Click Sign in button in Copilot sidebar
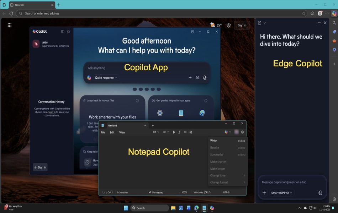 click(x=40, y=167)
